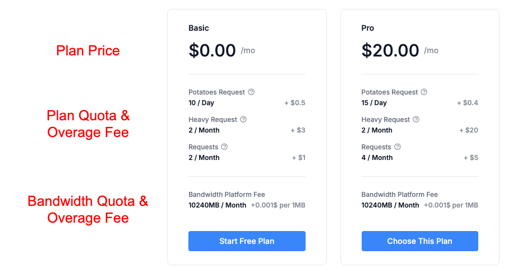Click Pro plan's 15 / Day quota
508x273 pixels.
coord(374,103)
